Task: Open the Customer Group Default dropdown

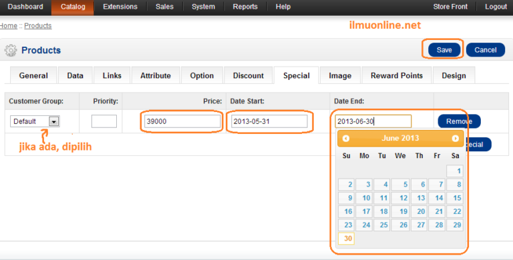Action: [35, 121]
